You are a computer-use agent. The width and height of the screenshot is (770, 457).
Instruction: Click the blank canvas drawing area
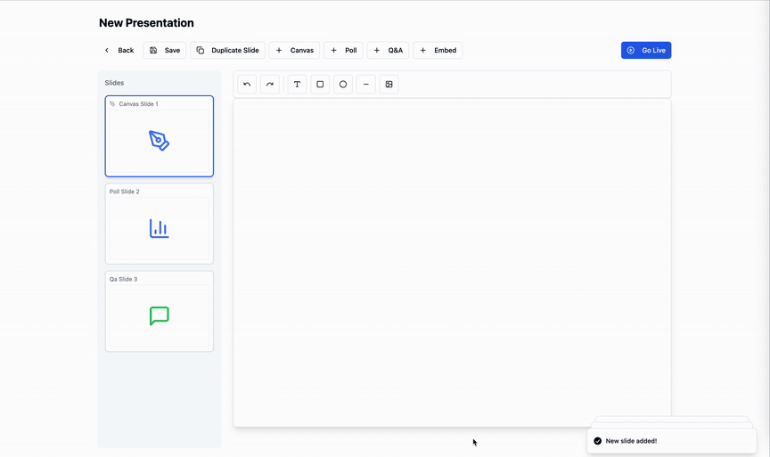[452, 263]
